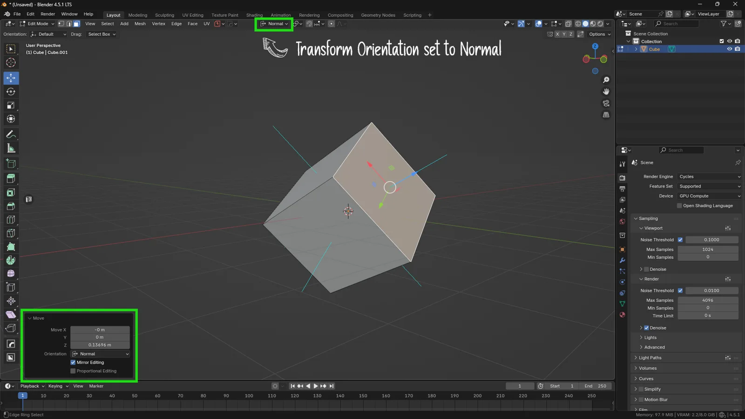Image resolution: width=745 pixels, height=419 pixels.
Task: Enable face select mode
Action: click(76, 24)
